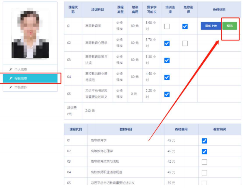The height and width of the screenshot is (188, 243).
Task: Enable 培训选择 checkbox for course 01 高等教育学
Action: coord(167,26)
